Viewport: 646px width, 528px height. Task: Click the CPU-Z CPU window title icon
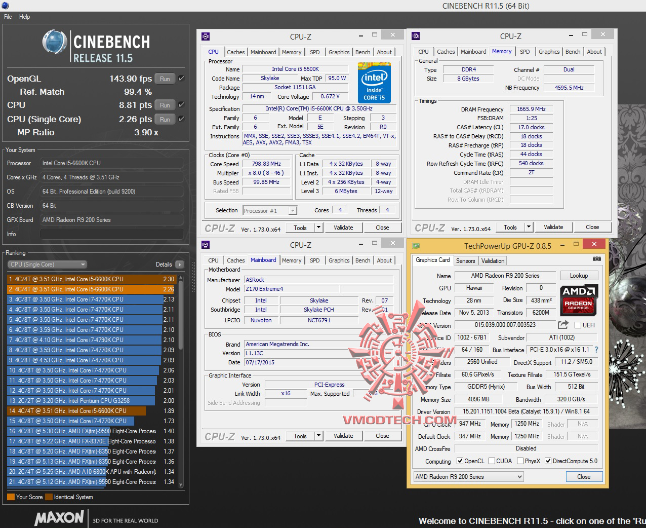(206, 36)
